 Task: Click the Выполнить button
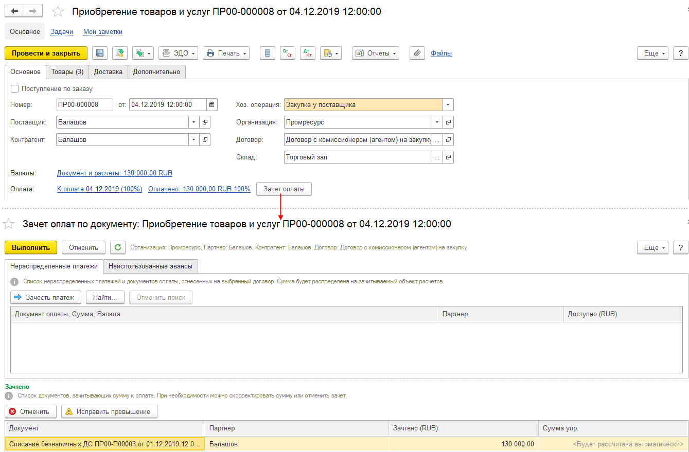[31, 247]
